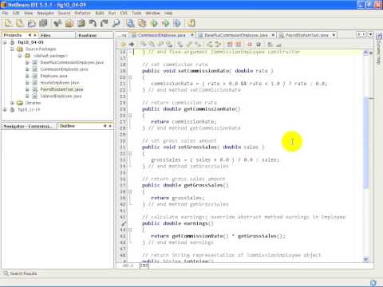
Task: Toggle code fold at setGrossSales body
Action: click(130, 154)
